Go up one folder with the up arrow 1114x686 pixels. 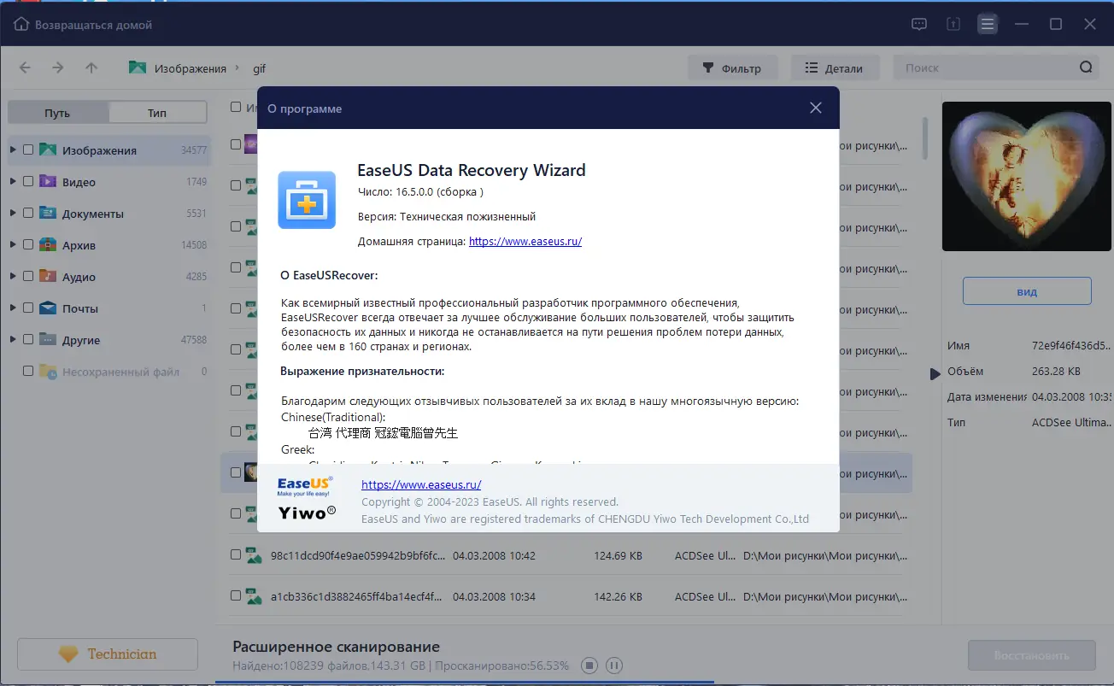tap(91, 67)
